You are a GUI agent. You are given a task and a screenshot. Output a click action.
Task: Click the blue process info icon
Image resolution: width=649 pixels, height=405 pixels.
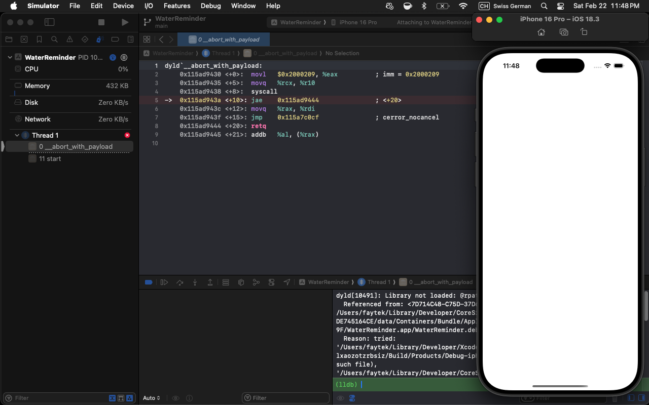[113, 57]
